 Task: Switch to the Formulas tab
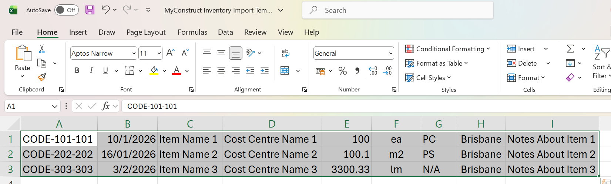point(192,32)
